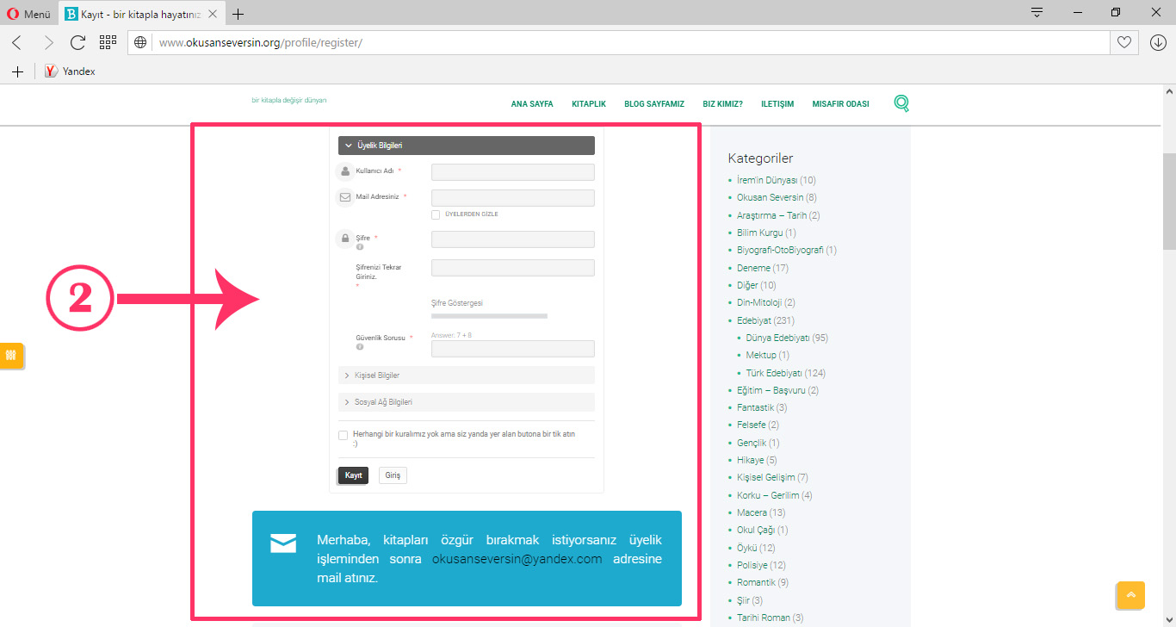The image size is (1176, 627).
Task: Reload the current page
Action: (x=77, y=42)
